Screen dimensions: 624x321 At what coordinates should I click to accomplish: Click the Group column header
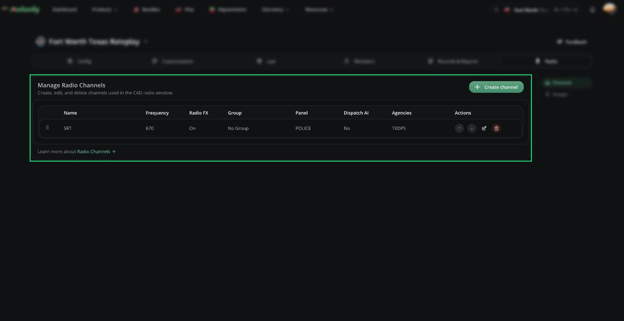(235, 113)
